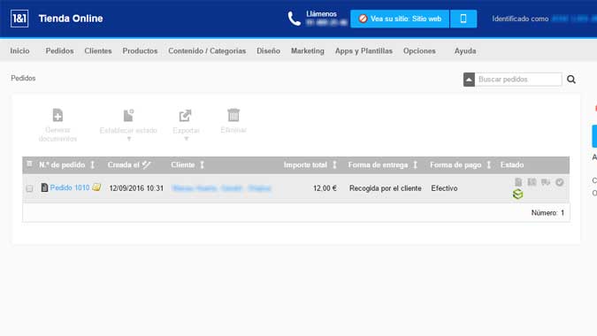Open the Productos menu
Screen dimensions: 597x336
point(140,51)
